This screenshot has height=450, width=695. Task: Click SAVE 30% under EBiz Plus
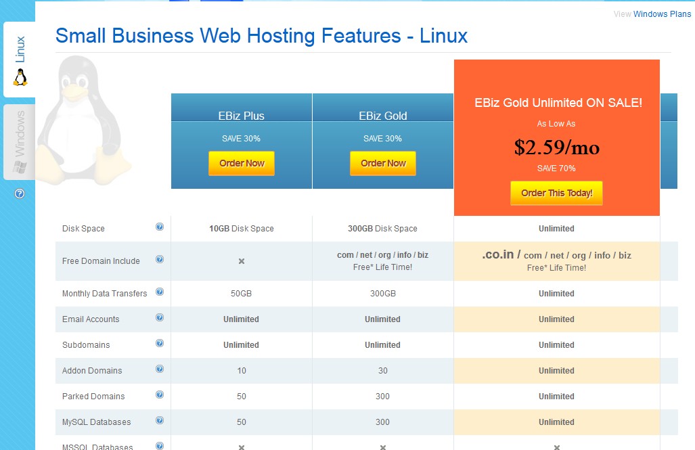(241, 139)
